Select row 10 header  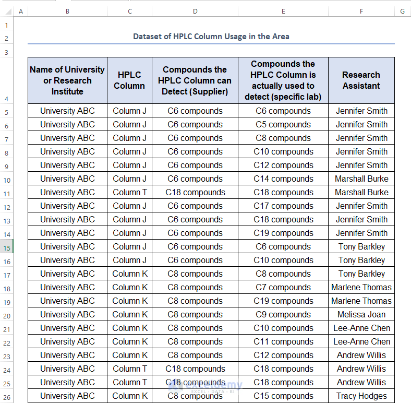(x=7, y=179)
